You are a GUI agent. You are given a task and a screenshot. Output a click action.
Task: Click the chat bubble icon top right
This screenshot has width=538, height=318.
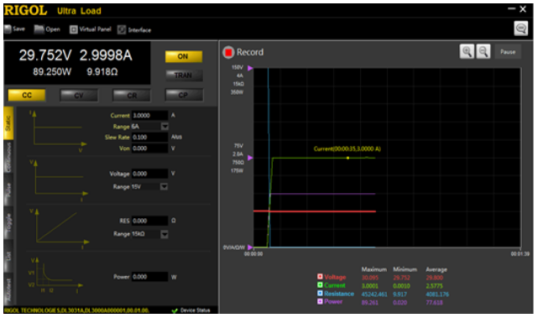[x=520, y=29]
